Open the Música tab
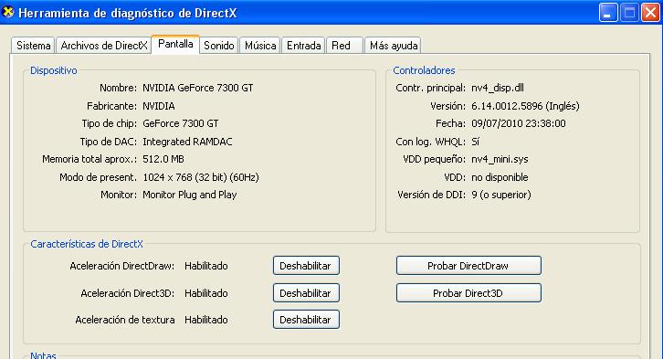The image size is (663, 359). pos(260,46)
